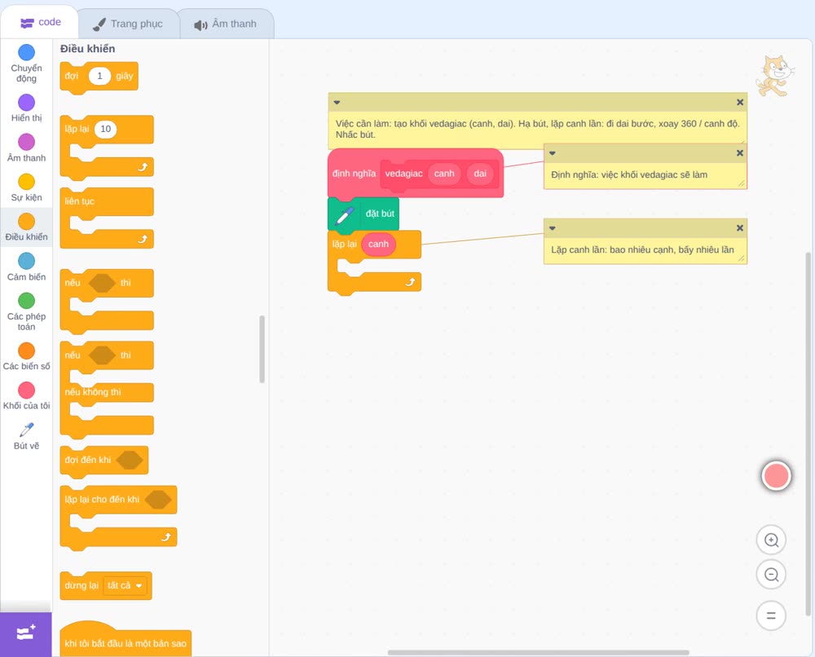This screenshot has width=815, height=657.
Task: Click the workspace horizontal scrollbar
Action: click(x=538, y=652)
